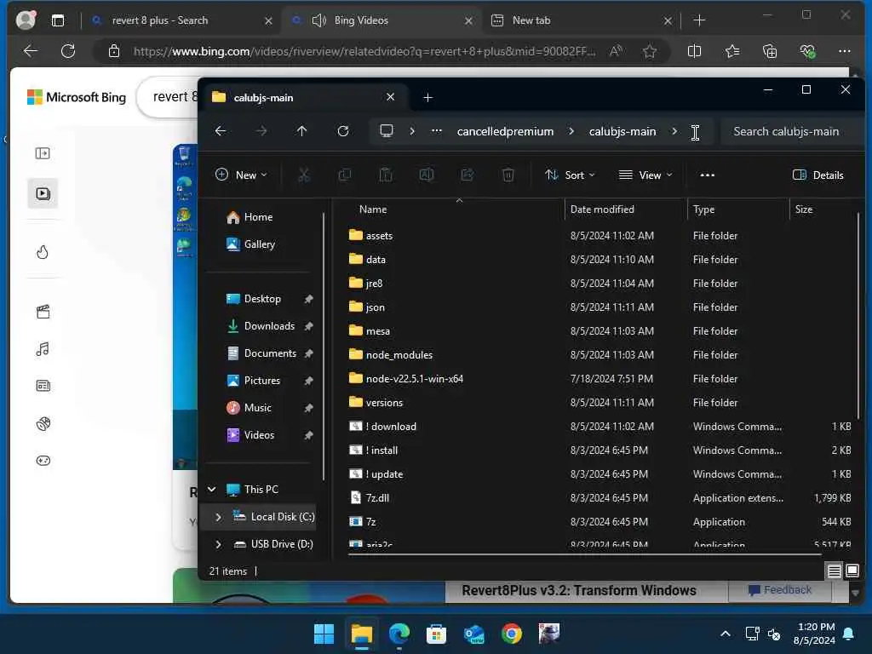
Task: Open Google Chrome from the taskbar
Action: coord(511,634)
